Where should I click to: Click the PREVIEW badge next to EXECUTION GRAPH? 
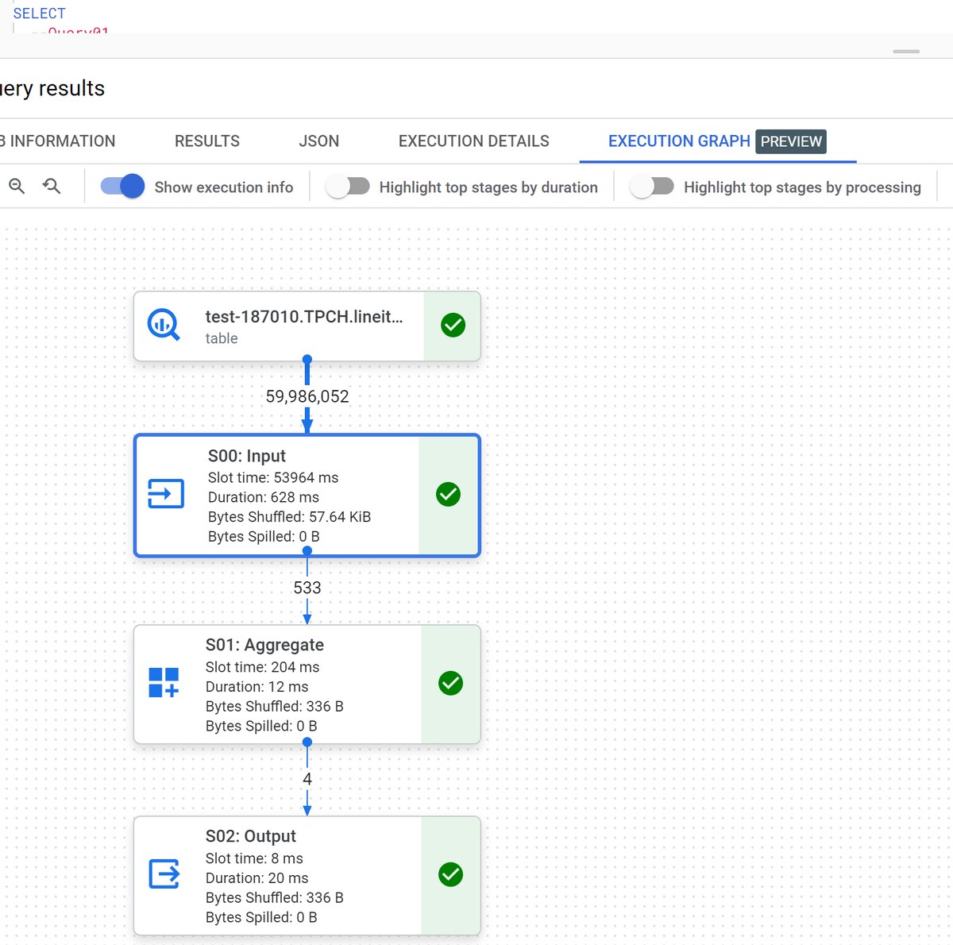coord(791,141)
